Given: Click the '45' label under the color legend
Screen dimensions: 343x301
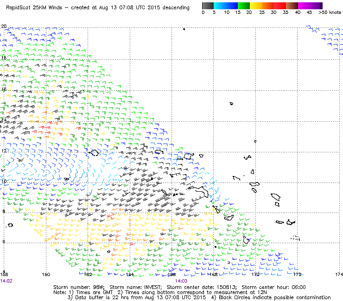Looking at the screenshot, I should tap(309, 13).
